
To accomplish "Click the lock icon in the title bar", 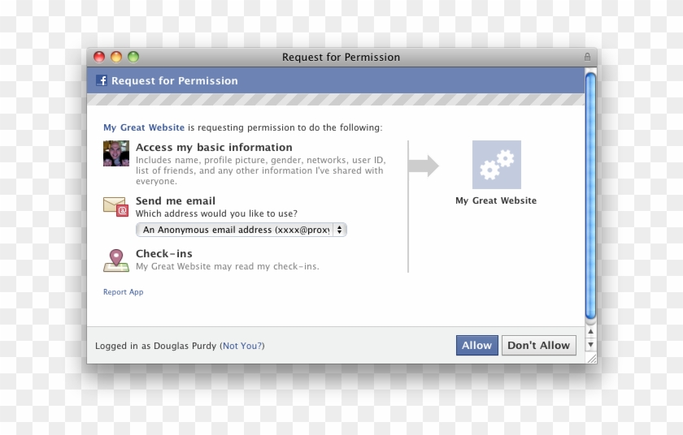I will click(587, 57).
